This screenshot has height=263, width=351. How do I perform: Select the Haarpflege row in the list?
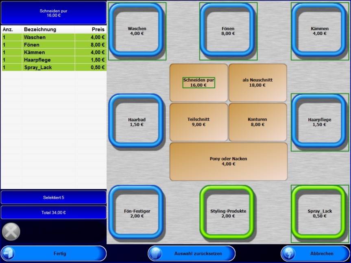click(54, 60)
